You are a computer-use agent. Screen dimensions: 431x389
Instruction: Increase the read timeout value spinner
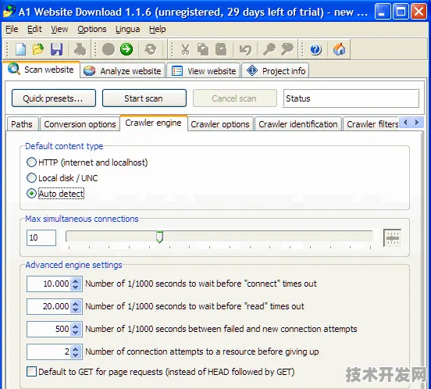pyautogui.click(x=76, y=303)
